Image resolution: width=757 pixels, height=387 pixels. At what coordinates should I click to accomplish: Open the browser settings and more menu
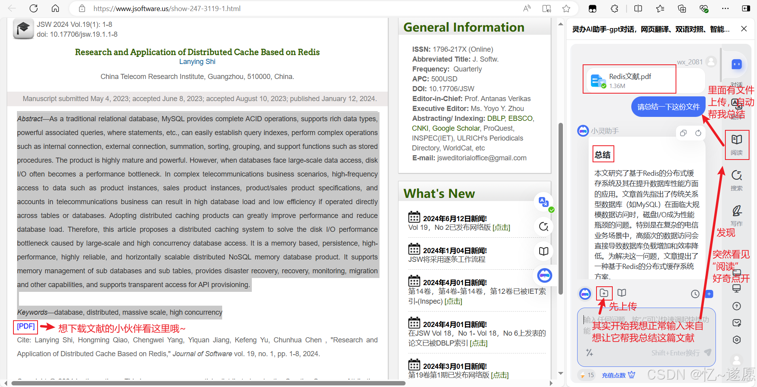click(725, 8)
